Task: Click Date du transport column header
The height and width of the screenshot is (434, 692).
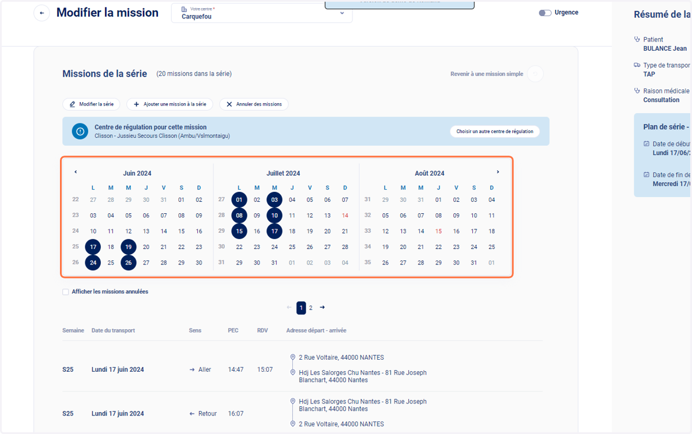Action: pyautogui.click(x=113, y=331)
